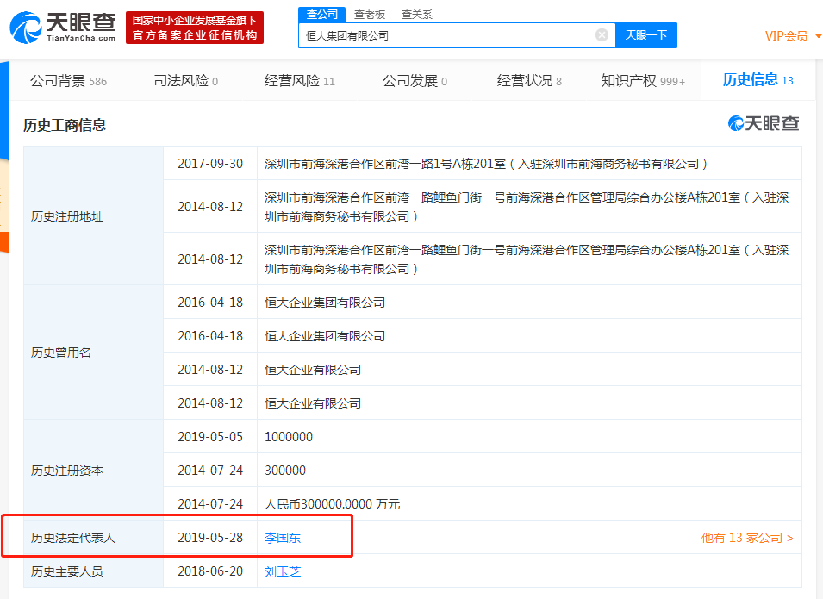Select the date 2019-05-05
The image size is (823, 599).
pos(210,437)
